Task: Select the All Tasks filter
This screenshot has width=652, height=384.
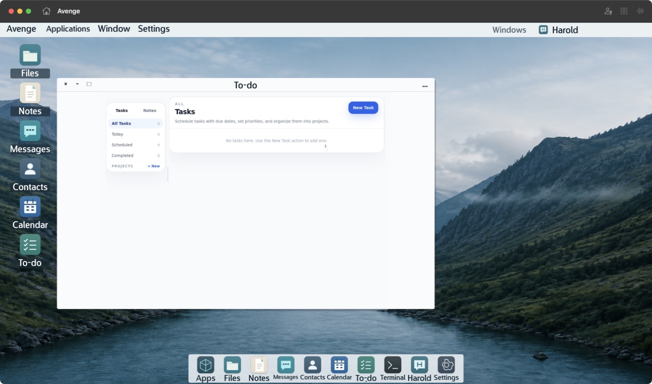Action: tap(135, 123)
